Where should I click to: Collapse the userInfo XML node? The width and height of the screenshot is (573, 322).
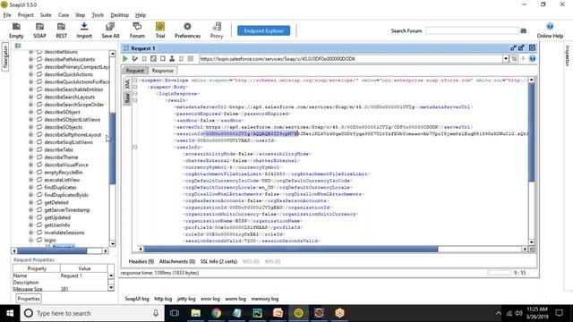tap(135, 147)
